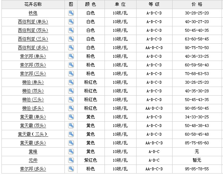Click magnifier icon in 西伯利亚(双头) row

pos(71,30)
